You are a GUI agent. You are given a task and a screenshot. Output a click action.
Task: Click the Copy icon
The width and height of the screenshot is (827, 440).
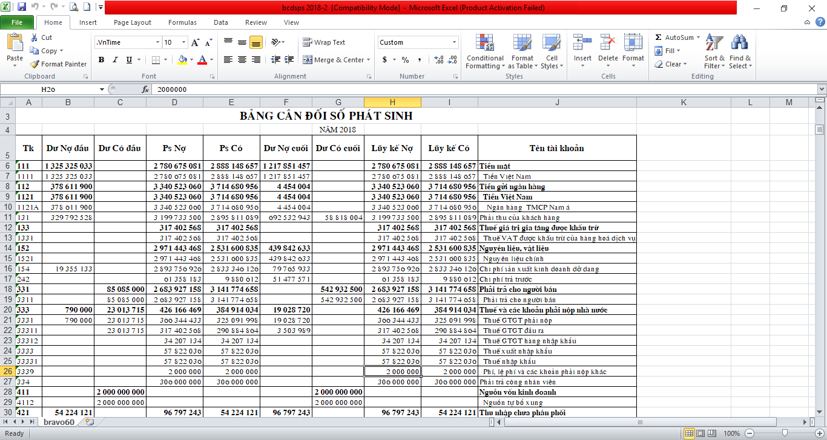click(x=34, y=51)
